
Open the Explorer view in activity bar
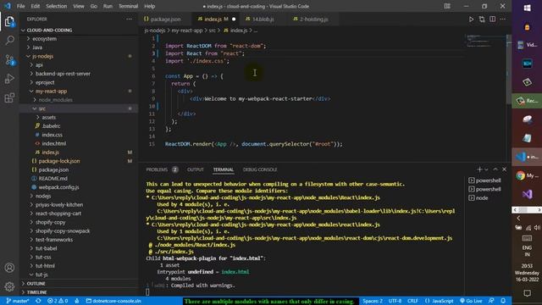(9, 22)
